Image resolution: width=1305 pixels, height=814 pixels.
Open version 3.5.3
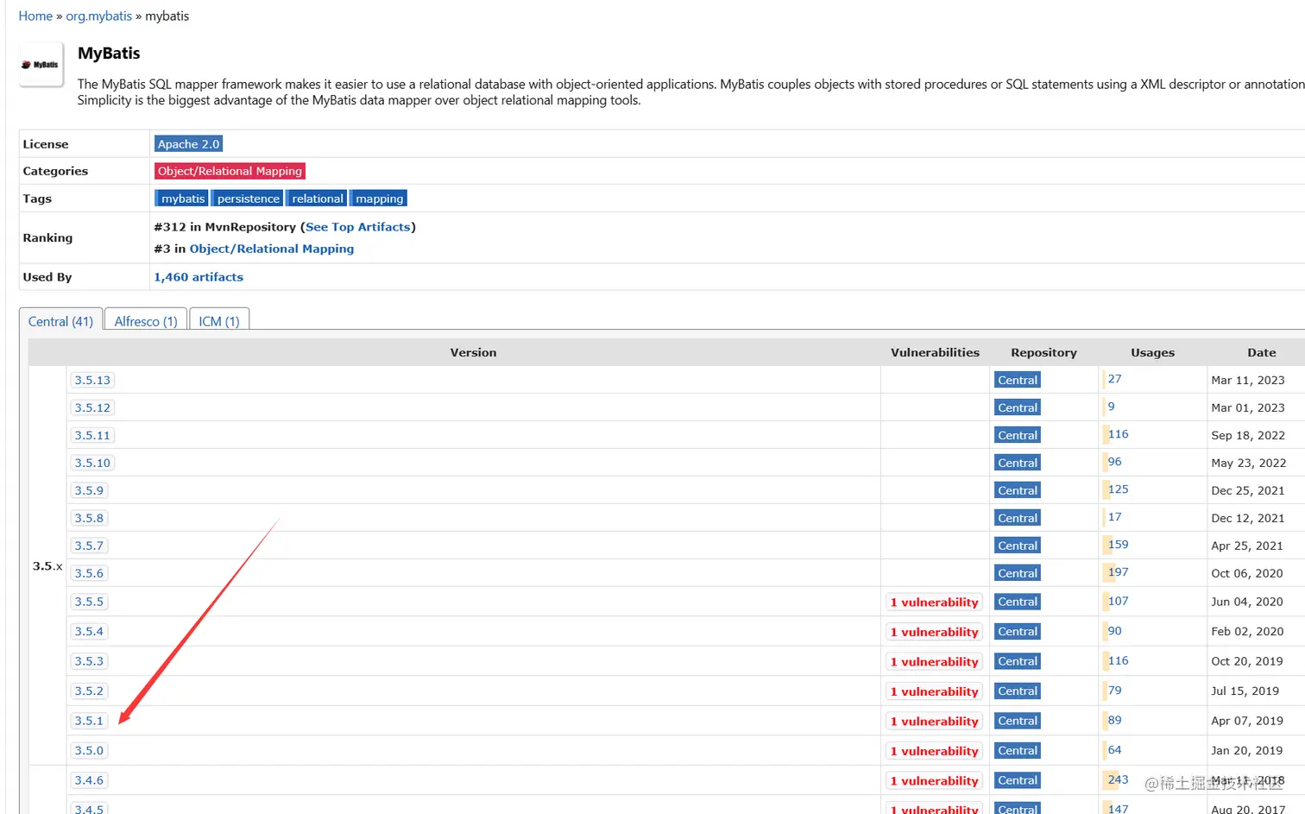point(89,661)
